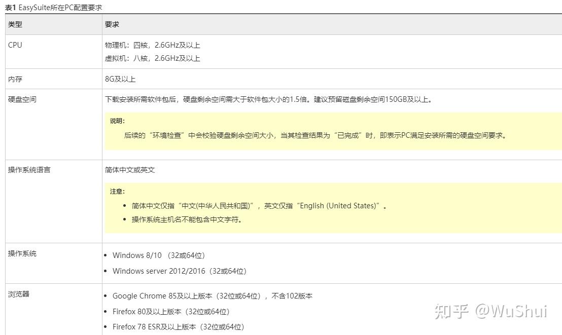Click the '类型' column header

point(15,24)
